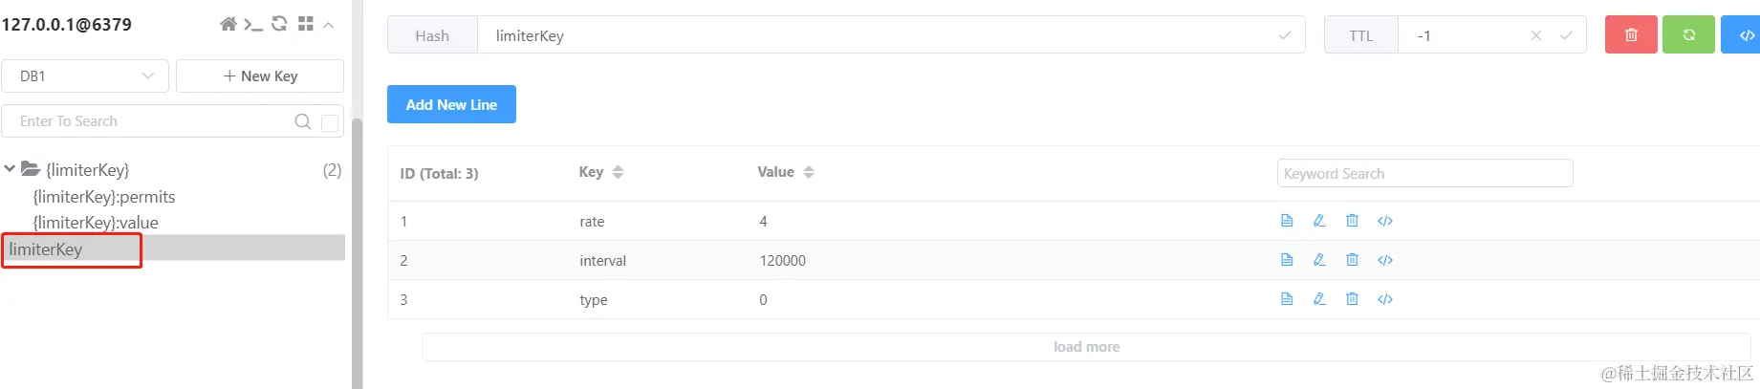
Task: Click the green refresh key button
Action: point(1688,35)
